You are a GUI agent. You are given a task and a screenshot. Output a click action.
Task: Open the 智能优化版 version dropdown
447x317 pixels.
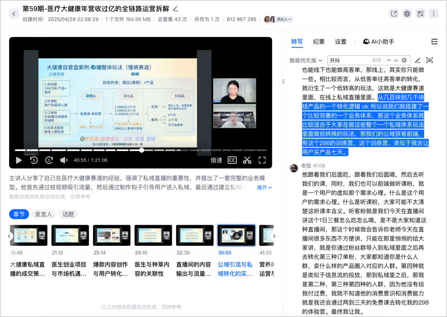(x=306, y=60)
